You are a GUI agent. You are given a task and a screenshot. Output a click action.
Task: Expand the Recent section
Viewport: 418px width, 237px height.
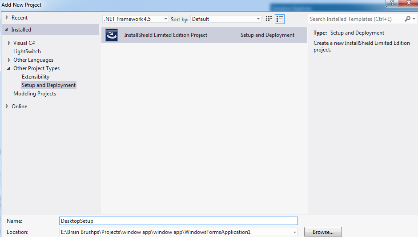7,18
